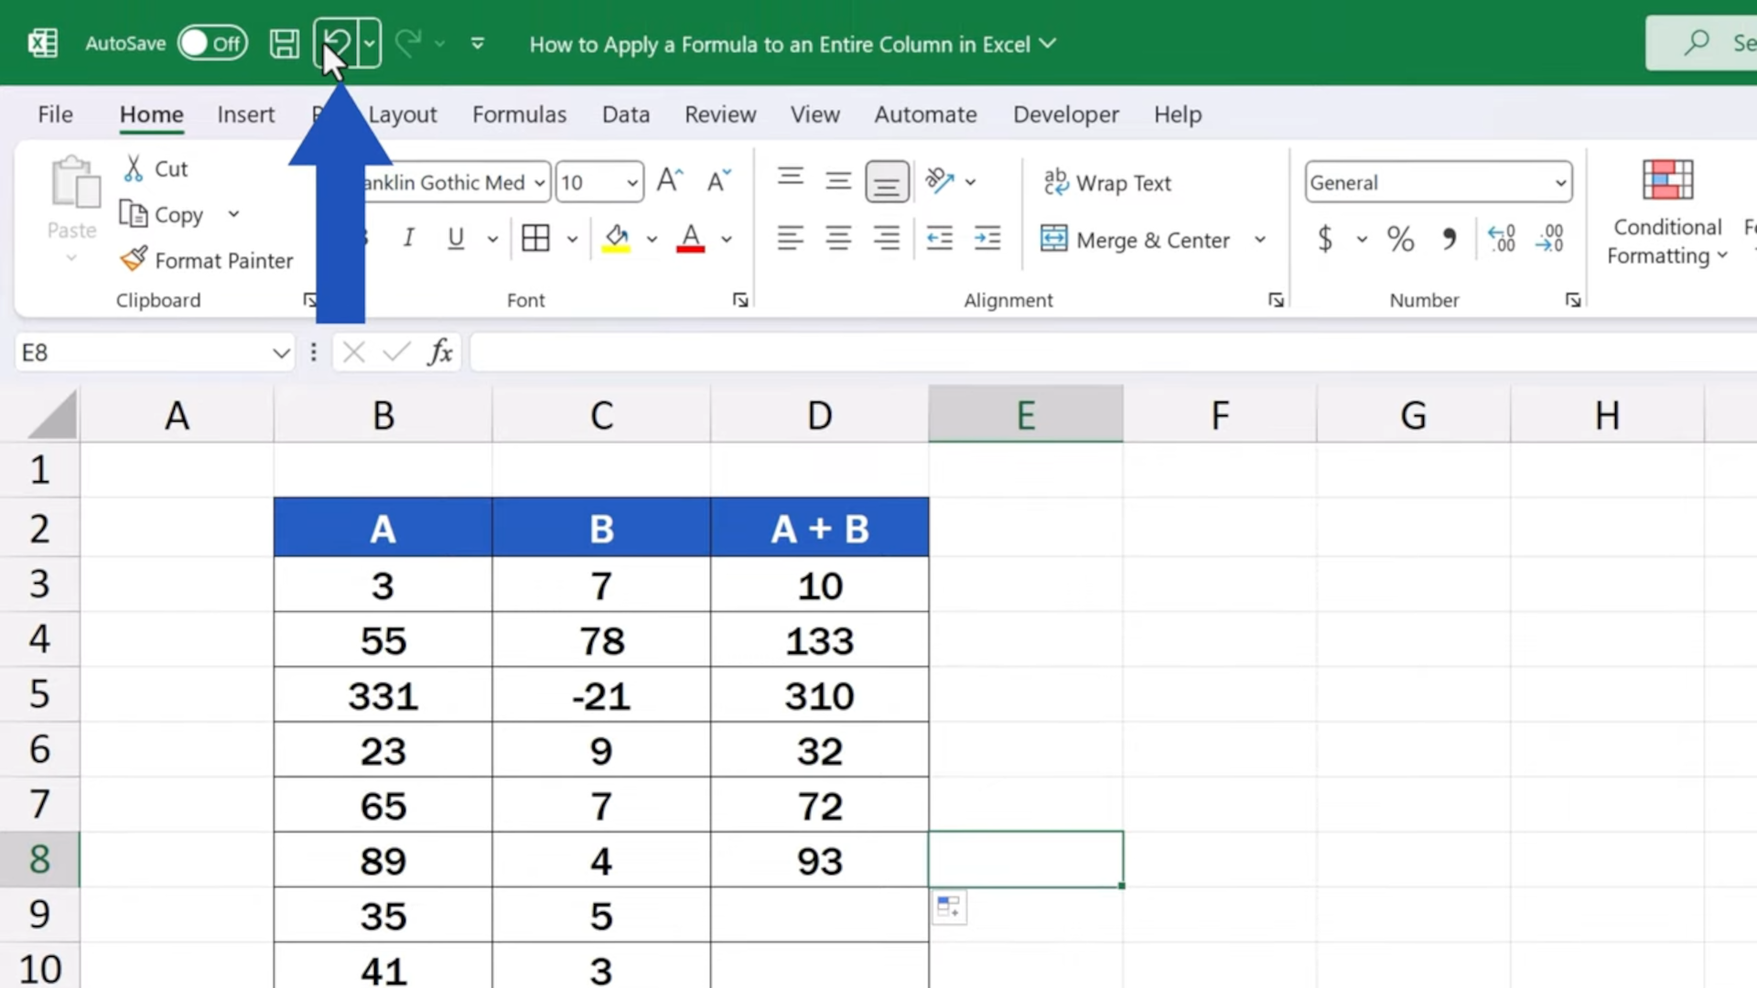The image size is (1757, 988).
Task: Expand the font size dropdown
Action: pos(631,183)
